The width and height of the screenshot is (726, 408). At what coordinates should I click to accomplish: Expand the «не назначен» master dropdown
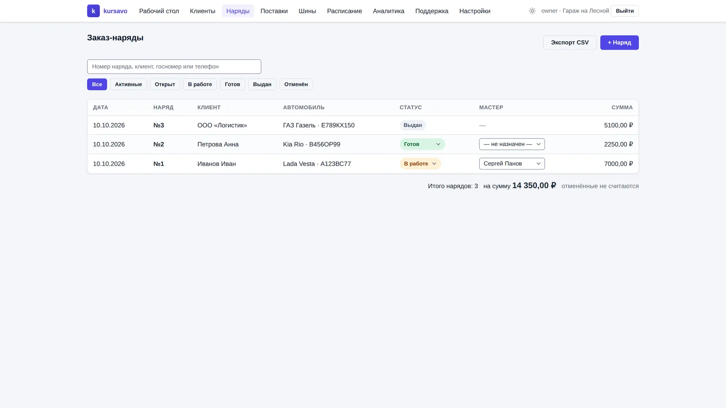point(512,144)
